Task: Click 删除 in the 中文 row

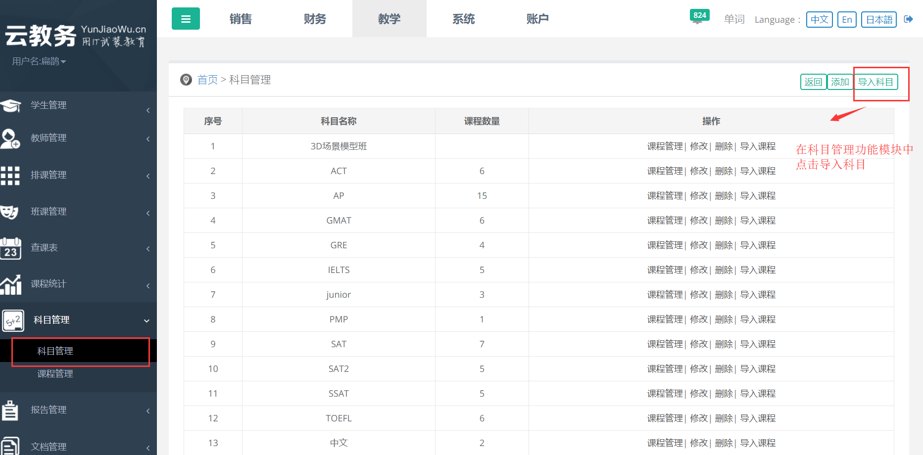Action: click(724, 443)
